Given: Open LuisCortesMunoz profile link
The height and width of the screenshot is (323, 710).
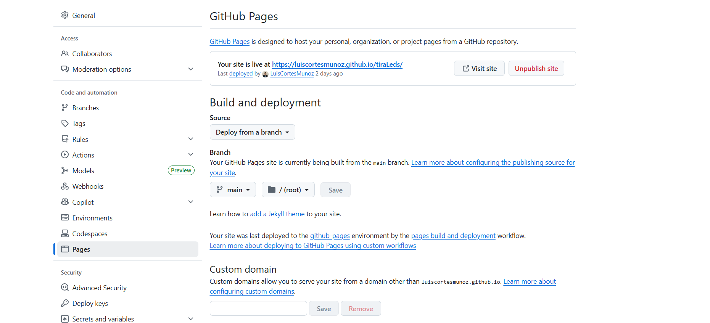Looking at the screenshot, I should [292, 74].
